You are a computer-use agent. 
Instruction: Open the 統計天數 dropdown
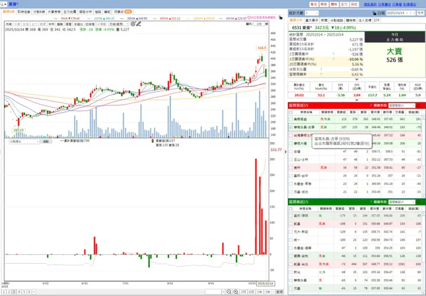click(x=311, y=13)
